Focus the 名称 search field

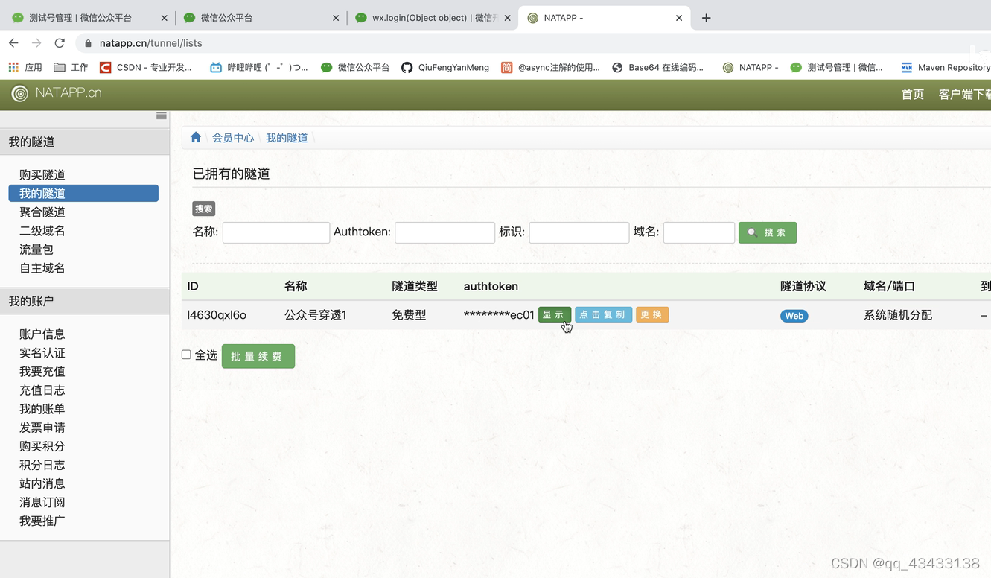coord(276,232)
